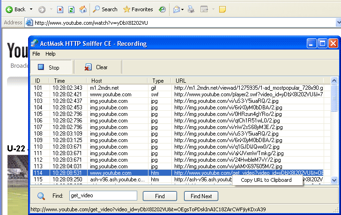Image resolution: width=341 pixels, height=215 pixels.
Task: Click the scrollbar up arrow in request list
Action: pyautogui.click(x=334, y=81)
